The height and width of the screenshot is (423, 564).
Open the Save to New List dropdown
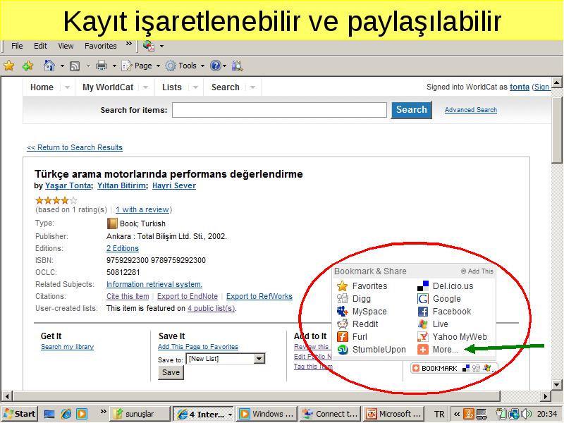[x=259, y=359]
